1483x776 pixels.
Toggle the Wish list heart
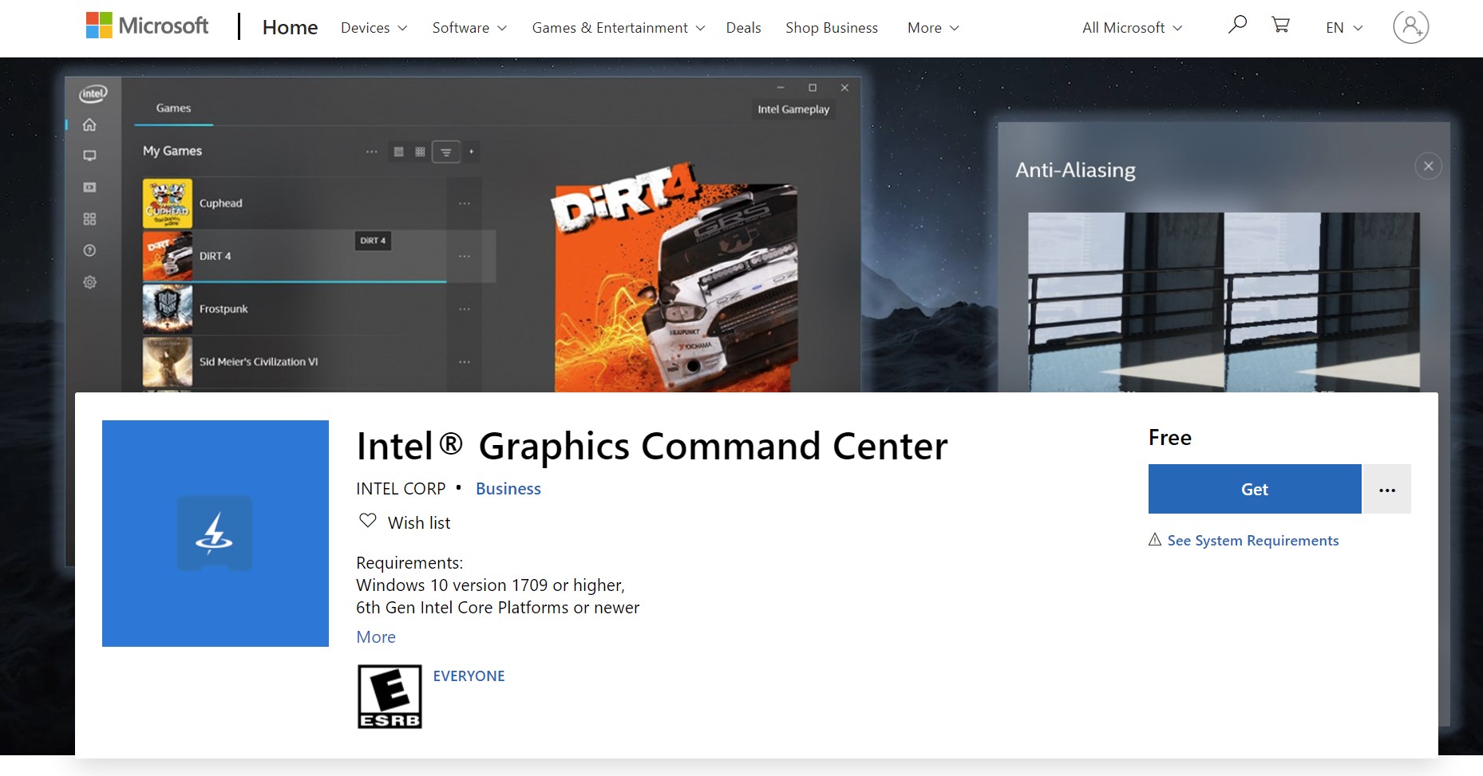pyautogui.click(x=368, y=521)
